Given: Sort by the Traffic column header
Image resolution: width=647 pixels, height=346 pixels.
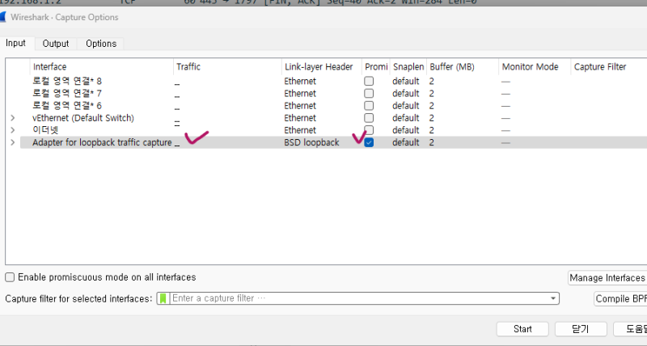Looking at the screenshot, I should point(227,67).
